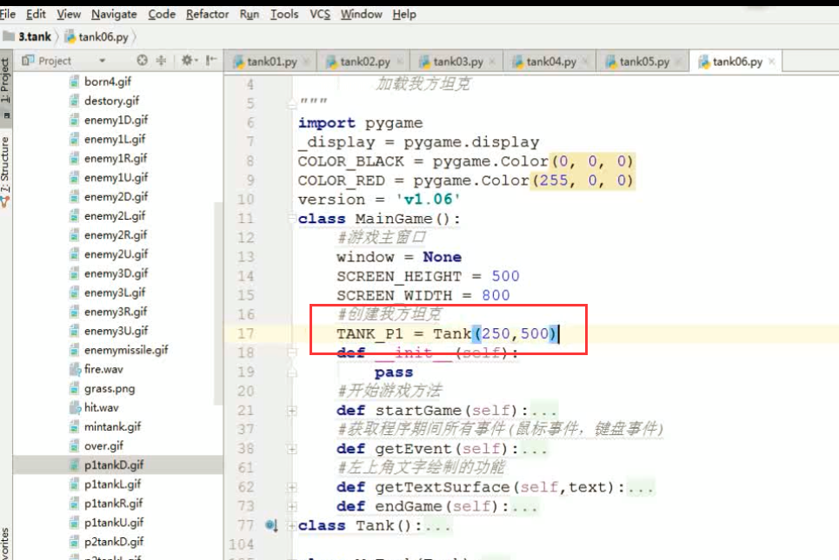The height and width of the screenshot is (560, 839).
Task: Open the View menu
Action: coord(69,15)
